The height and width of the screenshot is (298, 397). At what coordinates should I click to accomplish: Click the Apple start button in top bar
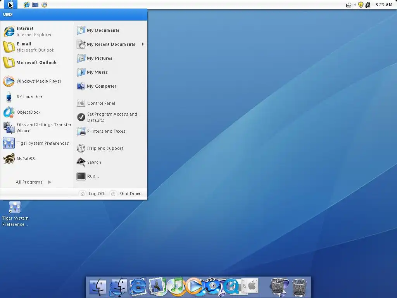tap(10, 4)
